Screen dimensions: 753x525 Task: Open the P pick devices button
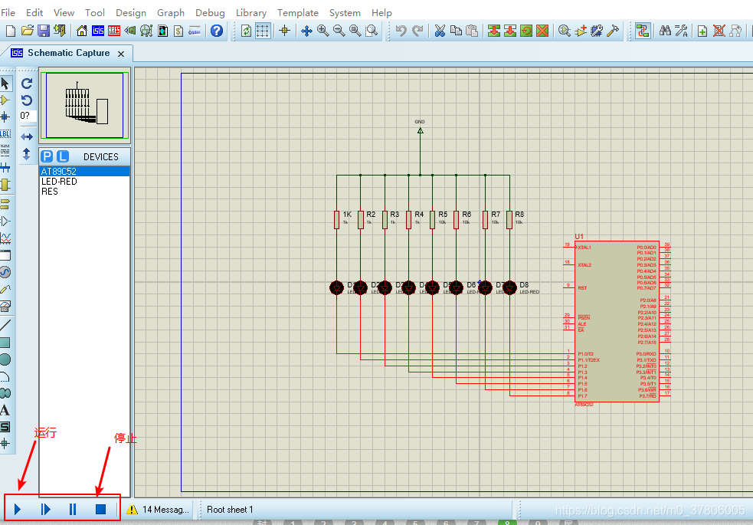click(47, 156)
